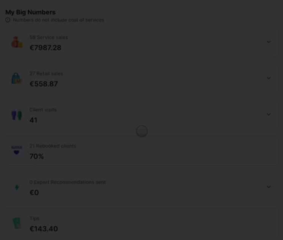283x240 pixels.
Task: Click the circular loading indicator
Action: tap(142, 131)
